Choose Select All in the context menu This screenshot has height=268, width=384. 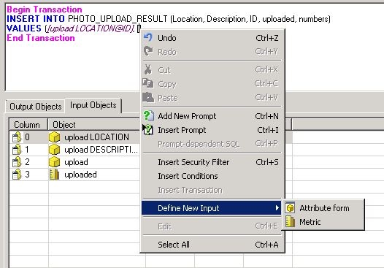[212, 245]
